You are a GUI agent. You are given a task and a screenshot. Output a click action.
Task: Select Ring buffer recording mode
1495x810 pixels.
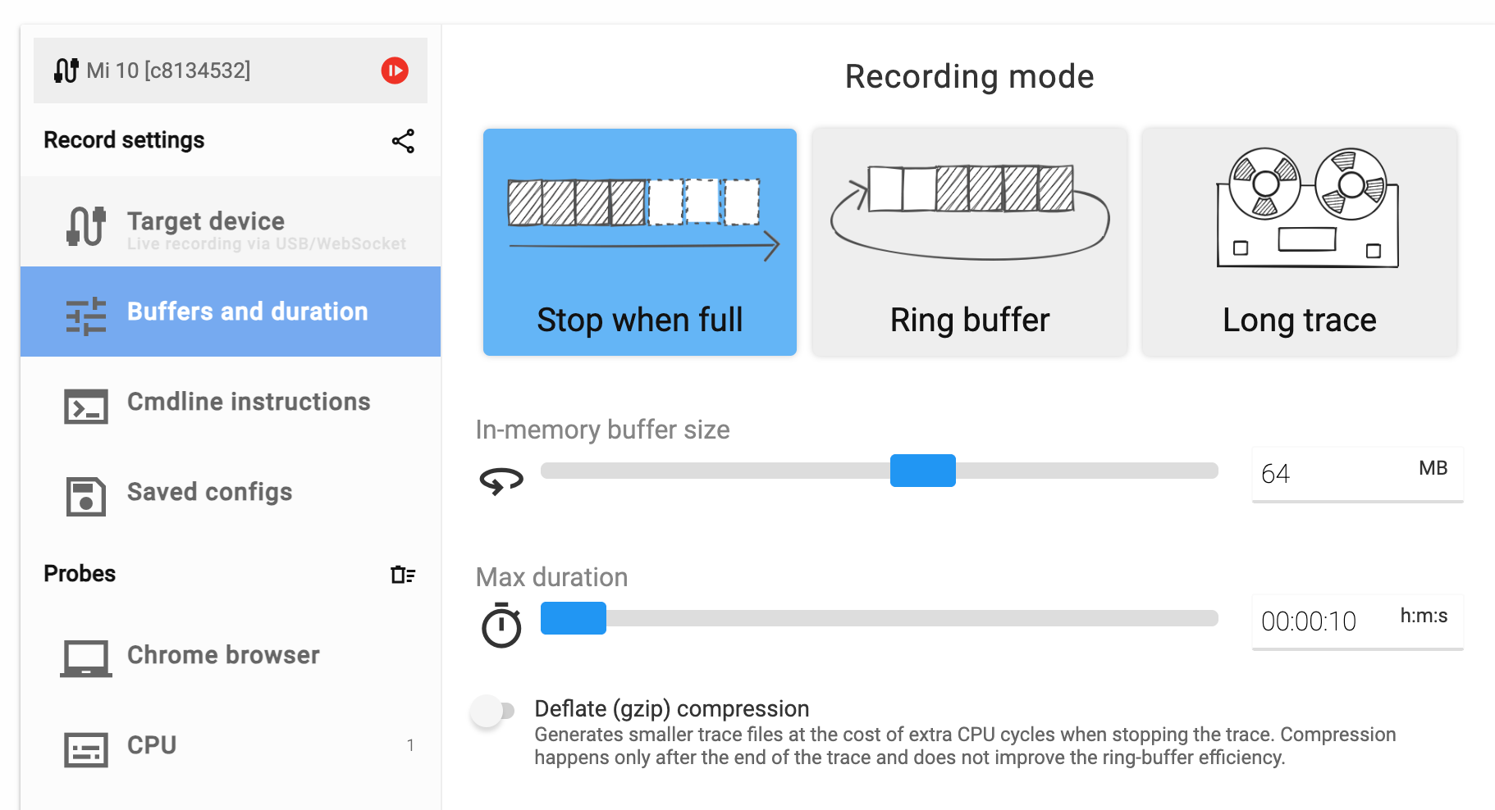coord(970,242)
